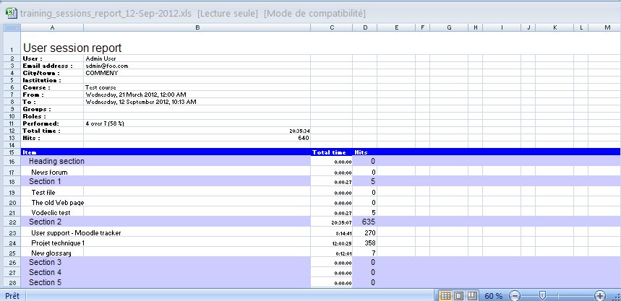This screenshot has width=621, height=301.
Task: Select column D header
Action: click(365, 27)
